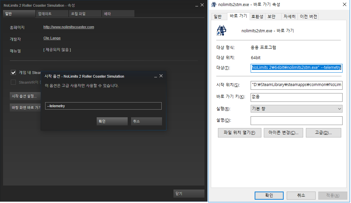This screenshot has height=203, width=351.
Task: Click the '64bit' 대상 위치 value
Action: pos(256,57)
